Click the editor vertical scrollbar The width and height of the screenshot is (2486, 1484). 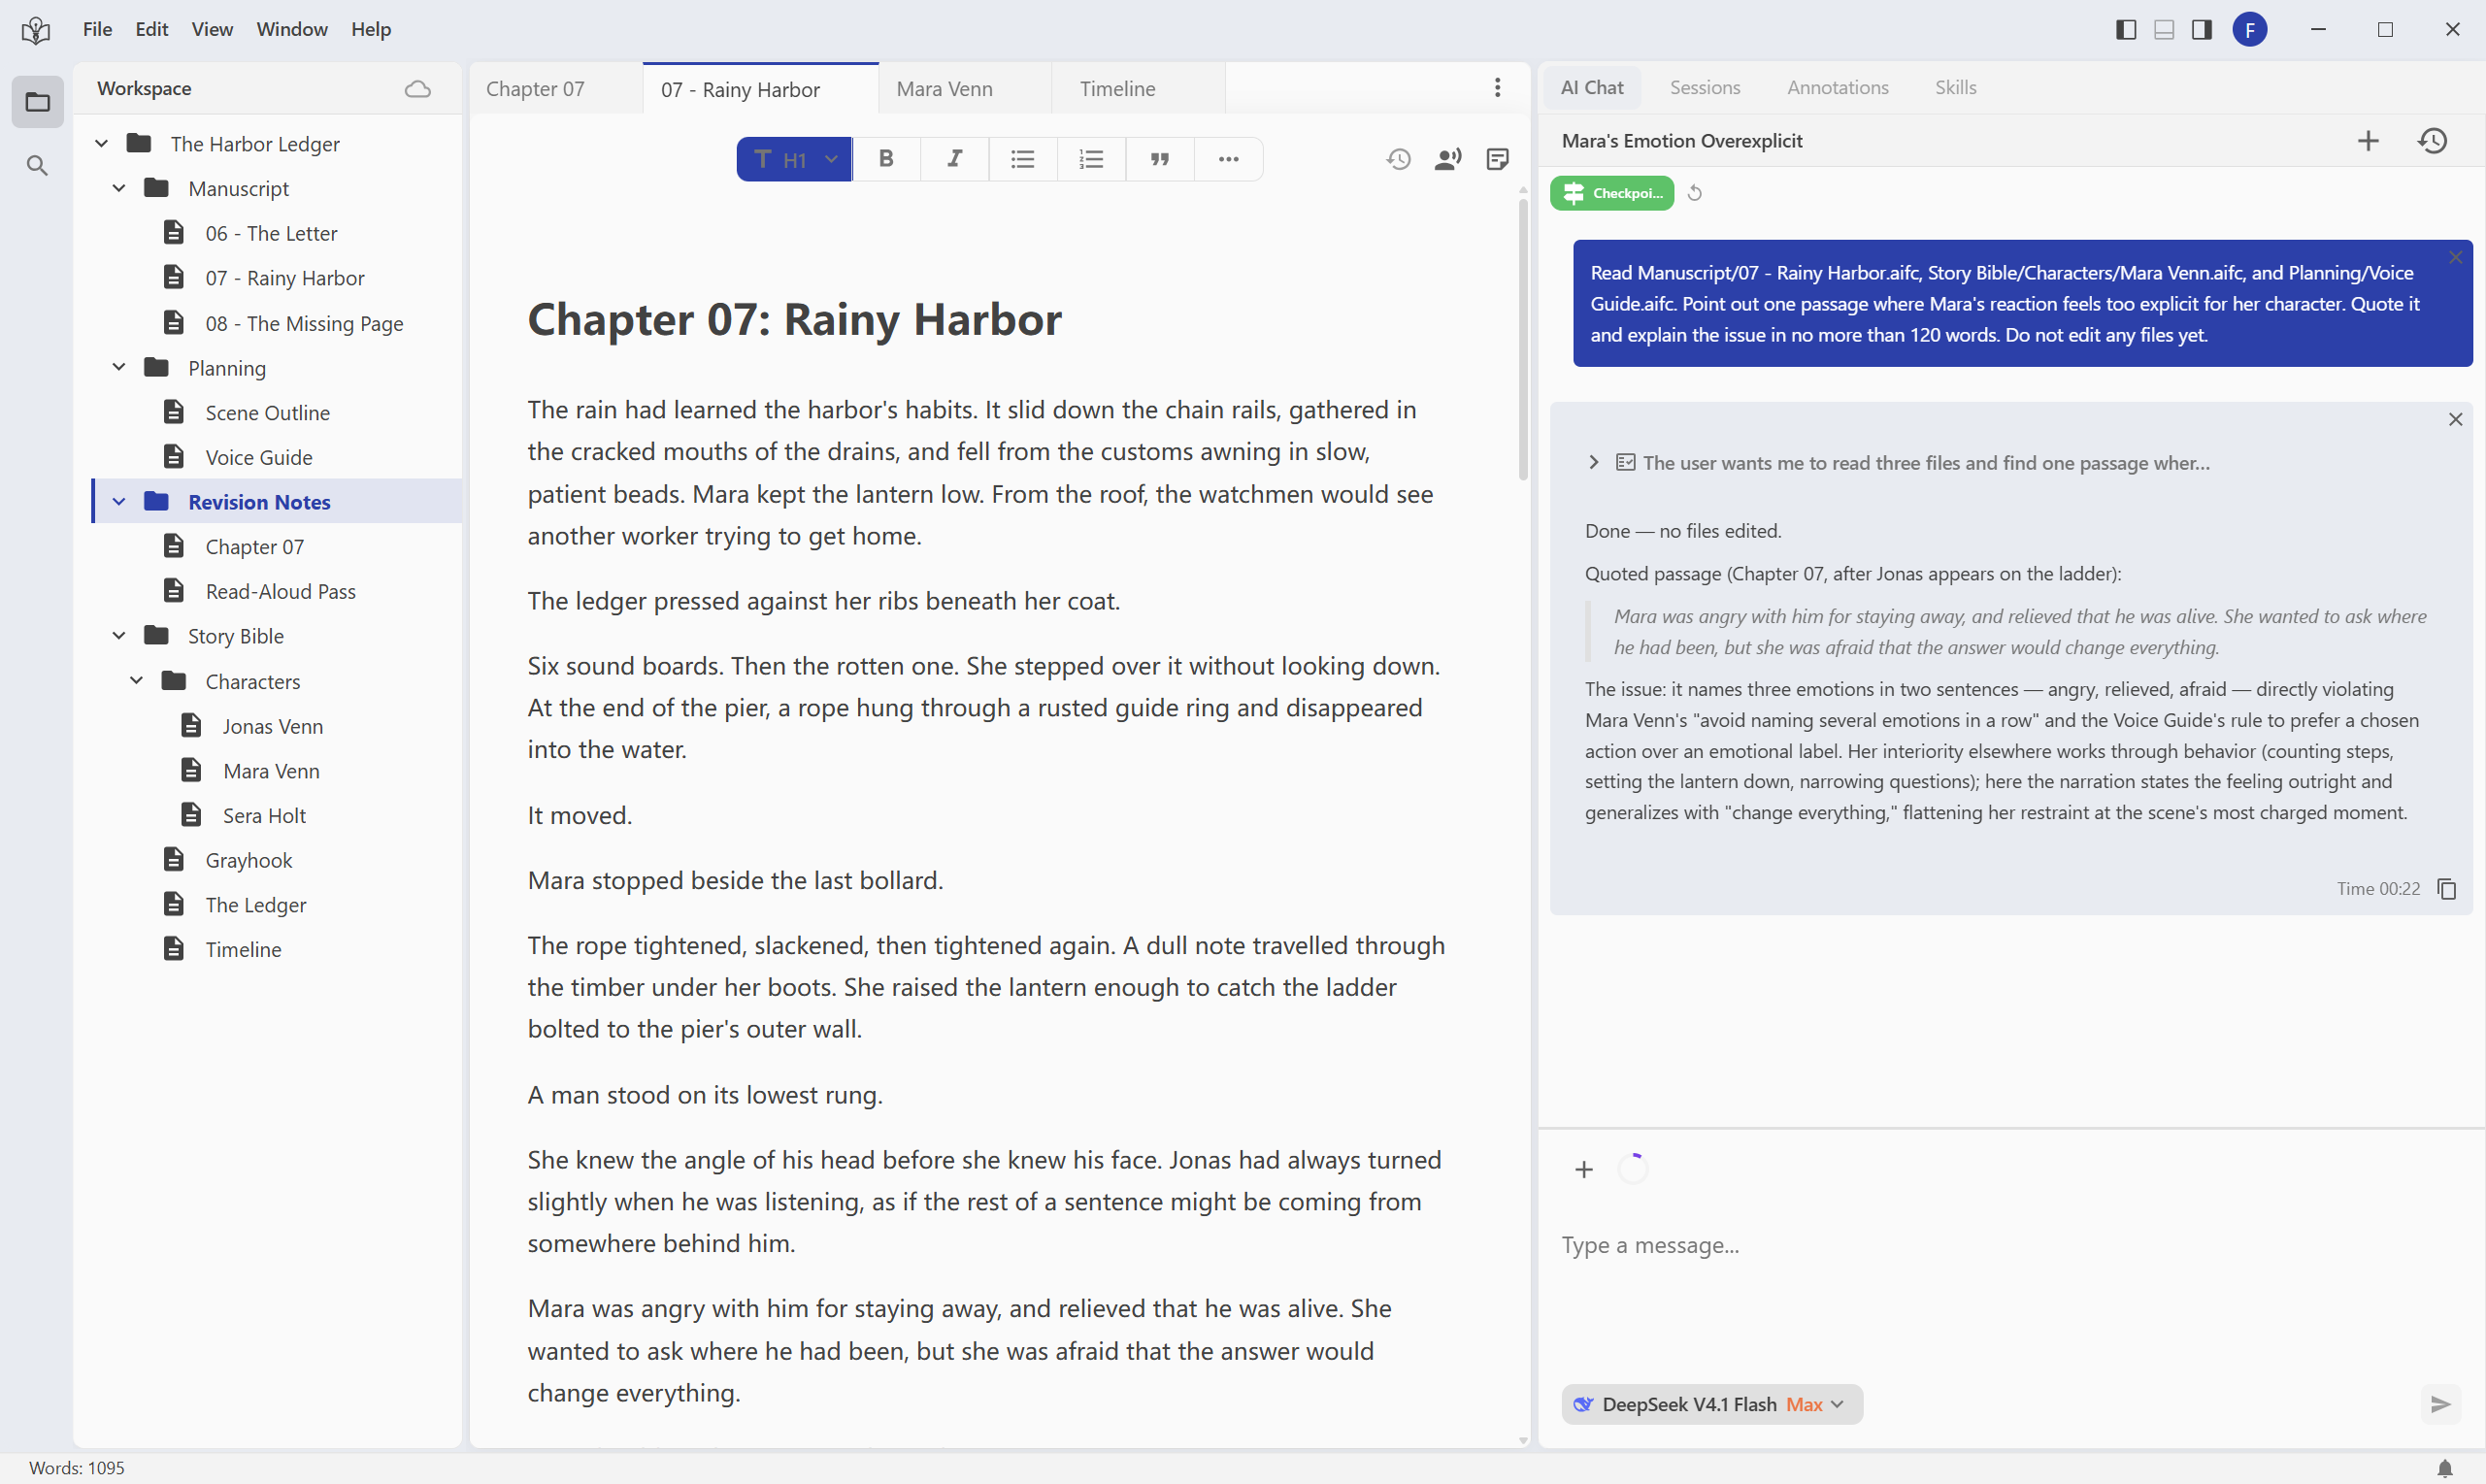pos(1522,340)
